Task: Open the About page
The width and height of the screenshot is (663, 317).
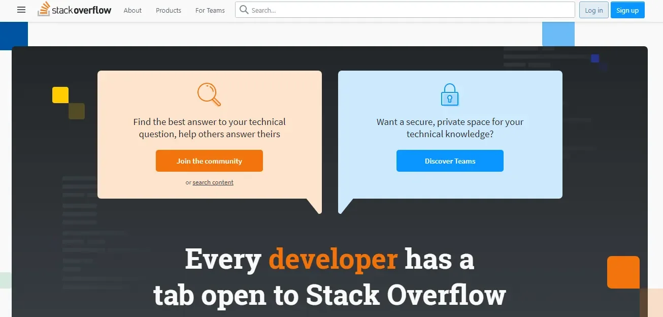Action: point(132,10)
